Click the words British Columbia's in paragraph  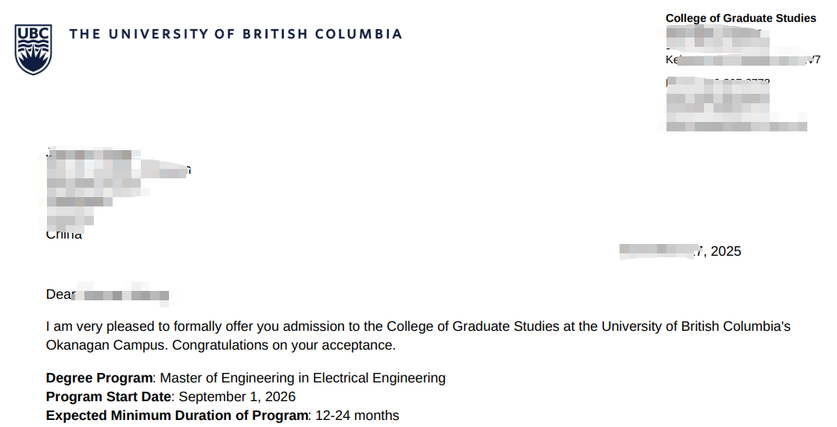click(742, 326)
